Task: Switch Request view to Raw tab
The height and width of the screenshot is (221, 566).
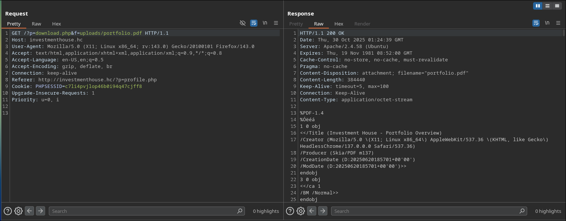Action: [37, 24]
